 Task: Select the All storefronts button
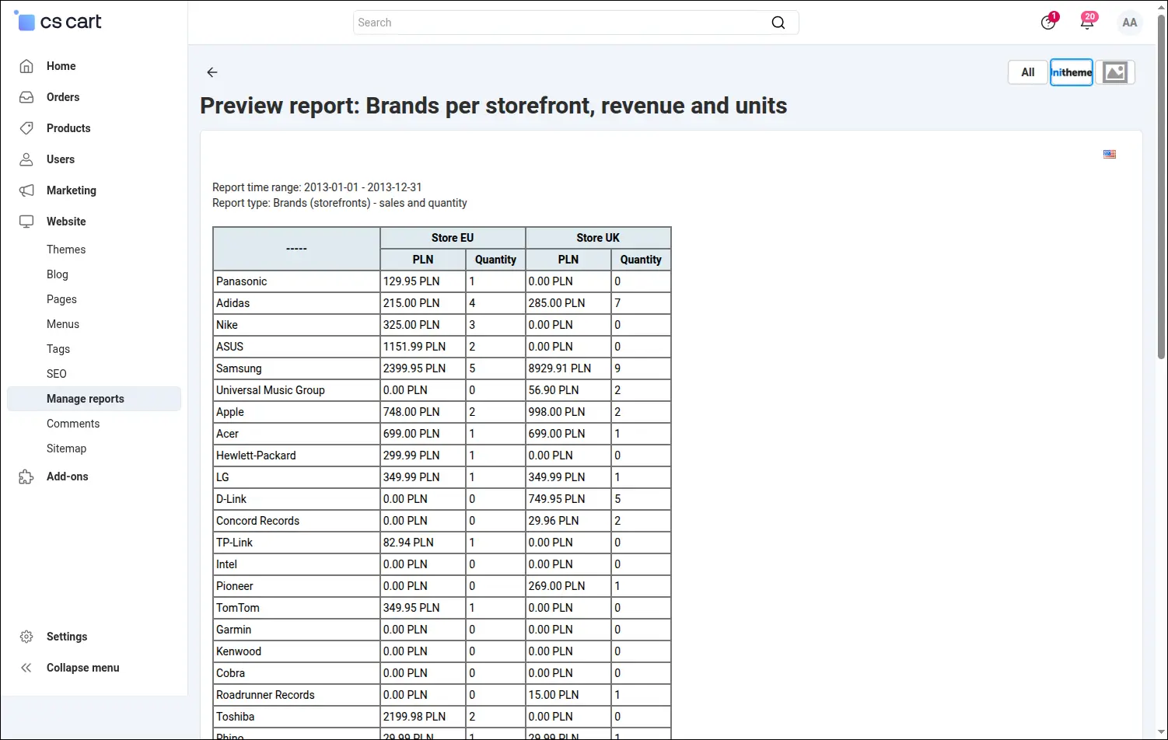point(1028,72)
